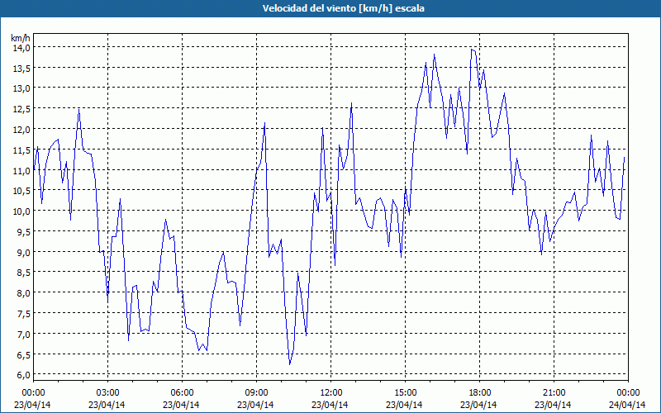This screenshot has width=661, height=413.
Task: Select the 13,0 y-axis value
Action: [x=21, y=88]
